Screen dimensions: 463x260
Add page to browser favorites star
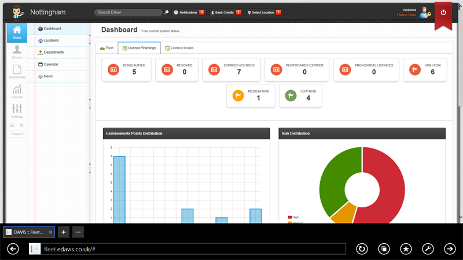click(x=406, y=248)
